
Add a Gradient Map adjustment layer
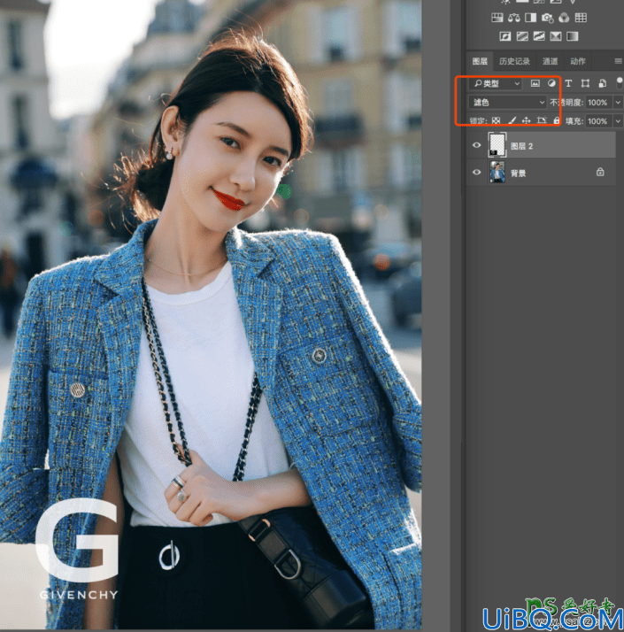click(x=573, y=36)
